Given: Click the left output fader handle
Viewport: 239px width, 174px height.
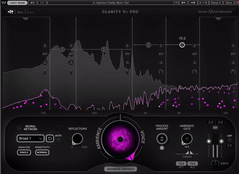Looking at the screenshot, I should (209, 141).
